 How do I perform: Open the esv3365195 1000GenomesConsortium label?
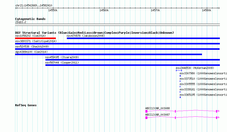pos(203,95)
